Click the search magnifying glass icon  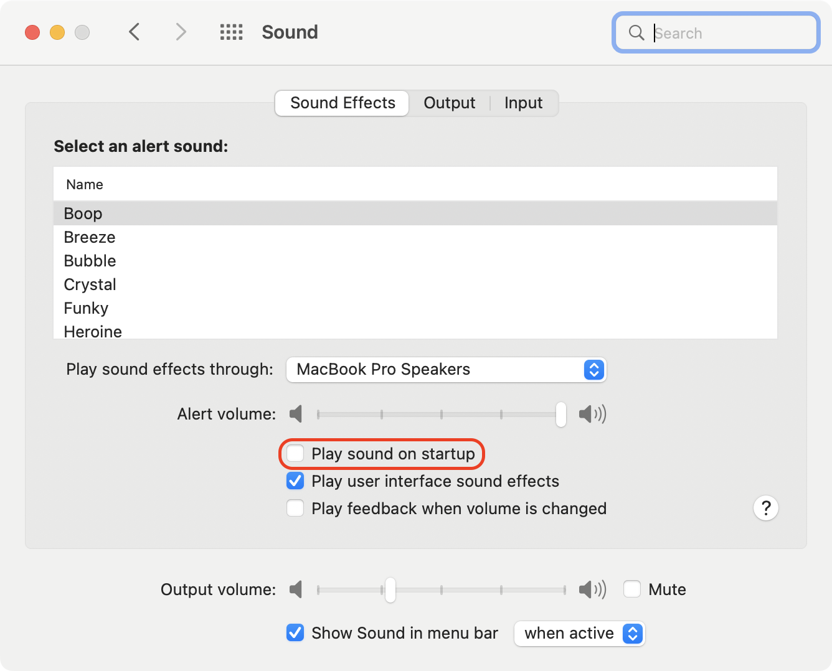point(636,33)
